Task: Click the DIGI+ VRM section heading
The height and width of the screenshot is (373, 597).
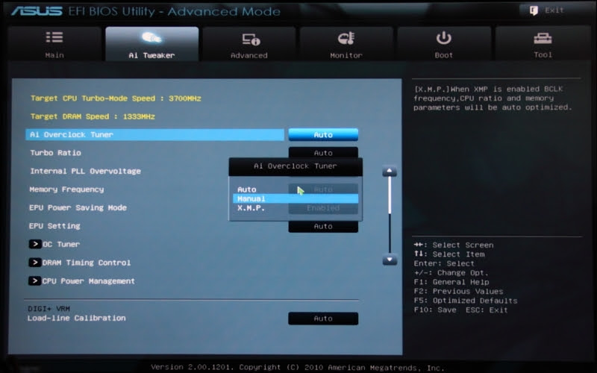Action: point(49,309)
